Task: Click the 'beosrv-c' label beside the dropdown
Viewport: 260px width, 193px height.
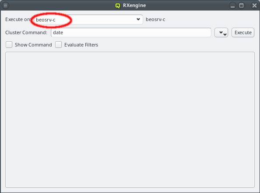Action: click(155, 19)
